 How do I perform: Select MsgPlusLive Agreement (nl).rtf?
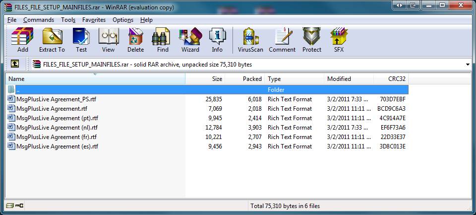(207, 128)
